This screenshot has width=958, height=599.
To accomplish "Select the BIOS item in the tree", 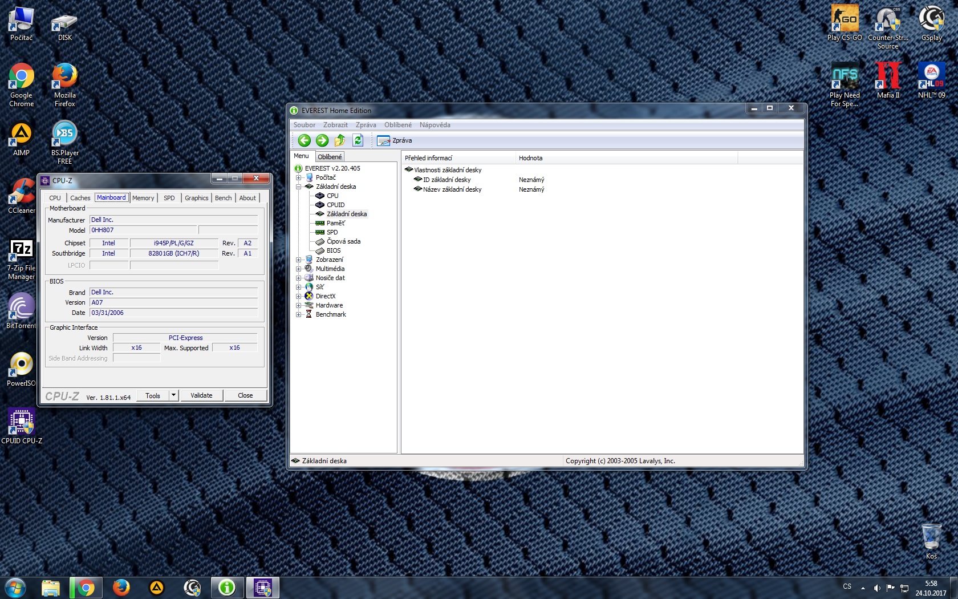I will tap(333, 250).
